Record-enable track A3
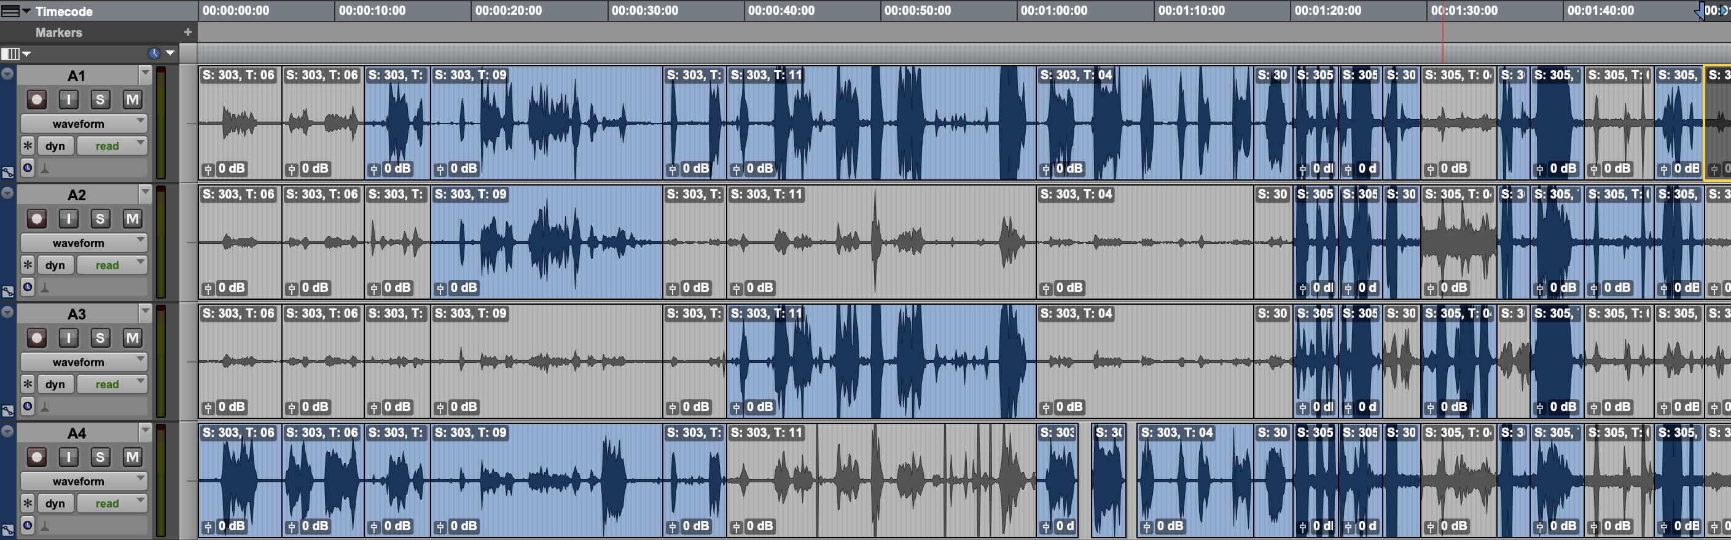 (x=36, y=338)
